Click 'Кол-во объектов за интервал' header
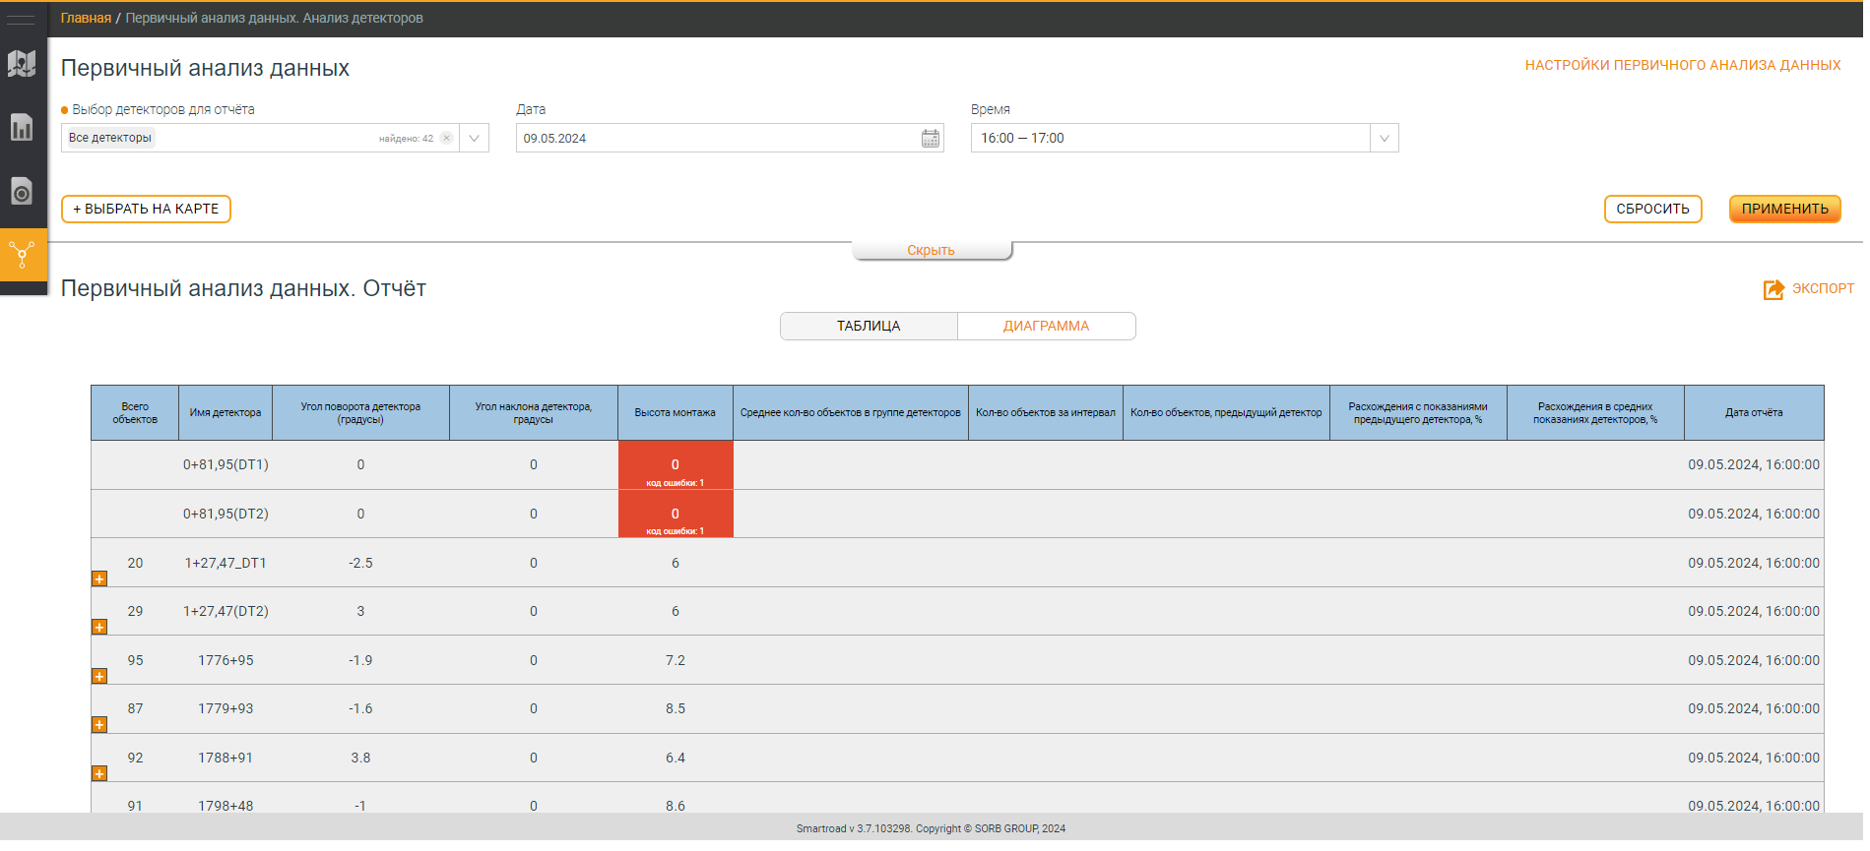 point(1046,413)
